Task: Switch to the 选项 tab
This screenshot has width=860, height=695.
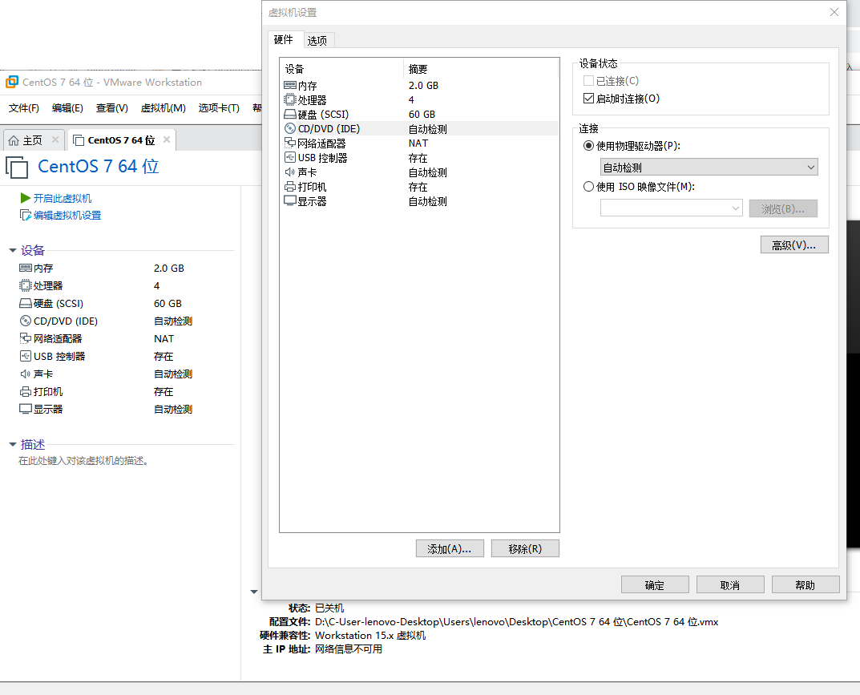Action: coord(317,41)
